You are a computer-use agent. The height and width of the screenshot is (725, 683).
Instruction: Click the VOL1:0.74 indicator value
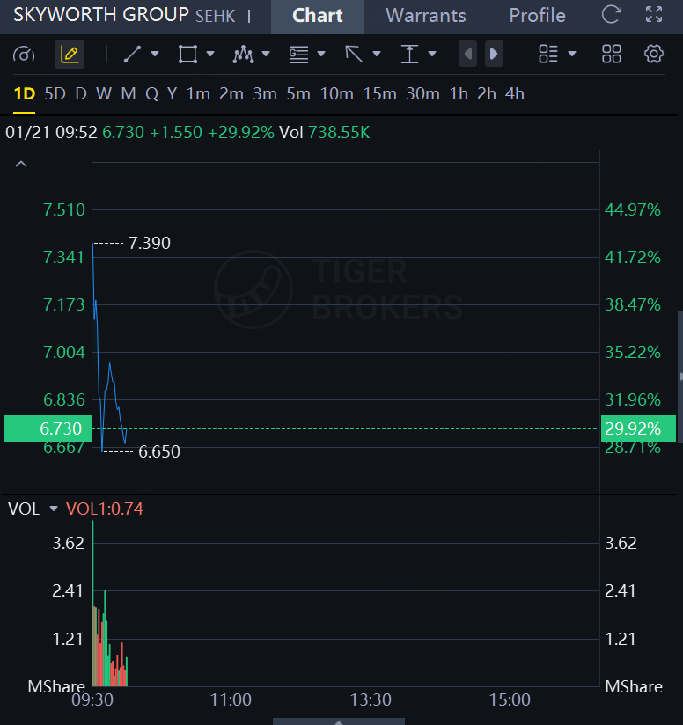click(105, 509)
